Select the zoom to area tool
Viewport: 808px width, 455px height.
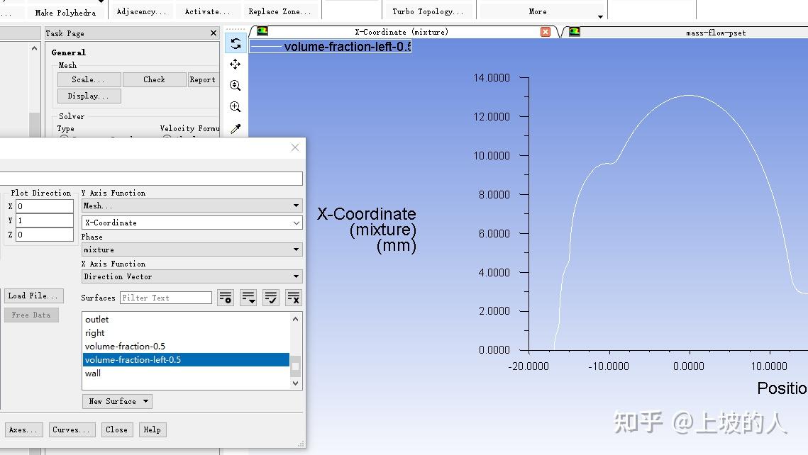[x=236, y=86]
